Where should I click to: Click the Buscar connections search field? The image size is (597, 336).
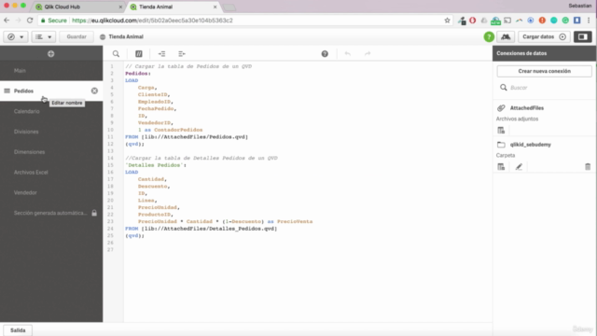[545, 88]
